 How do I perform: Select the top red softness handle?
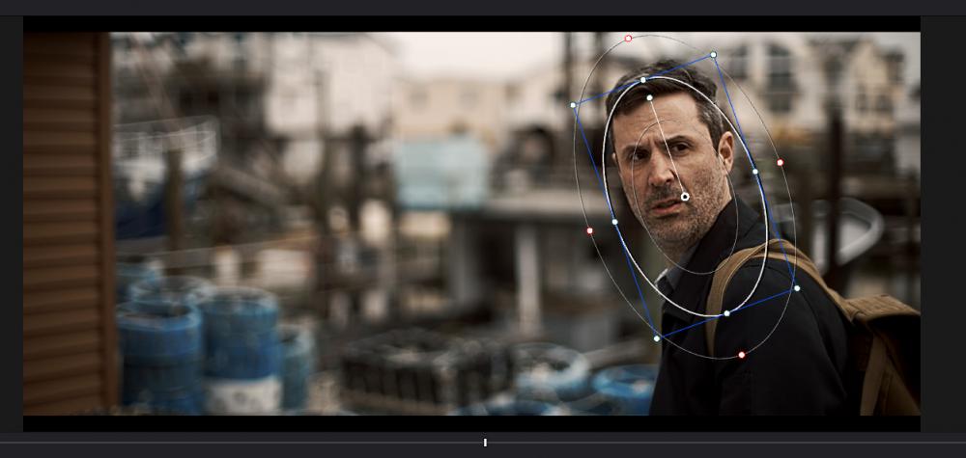pos(628,39)
